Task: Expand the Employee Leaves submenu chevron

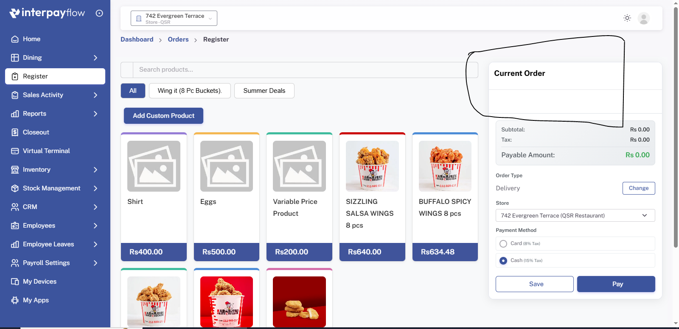Action: [x=95, y=244]
